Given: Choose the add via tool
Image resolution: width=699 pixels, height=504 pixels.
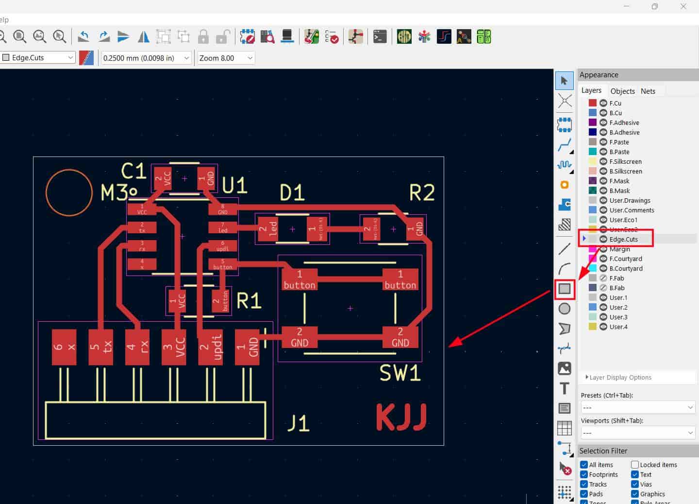Looking at the screenshot, I should click(x=564, y=185).
